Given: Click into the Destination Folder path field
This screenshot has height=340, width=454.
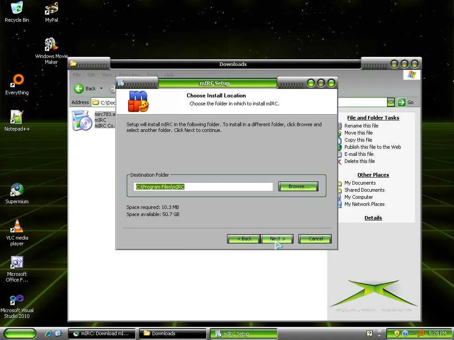Looking at the screenshot, I should [203, 187].
